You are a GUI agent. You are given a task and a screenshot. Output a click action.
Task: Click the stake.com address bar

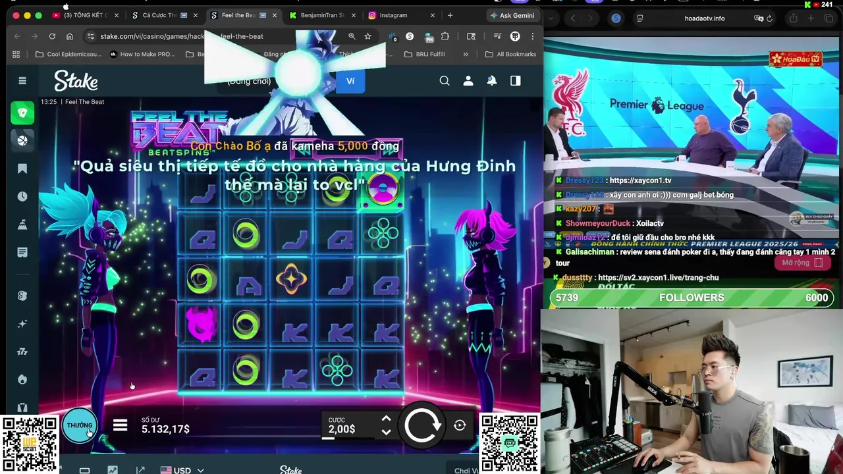pos(217,36)
